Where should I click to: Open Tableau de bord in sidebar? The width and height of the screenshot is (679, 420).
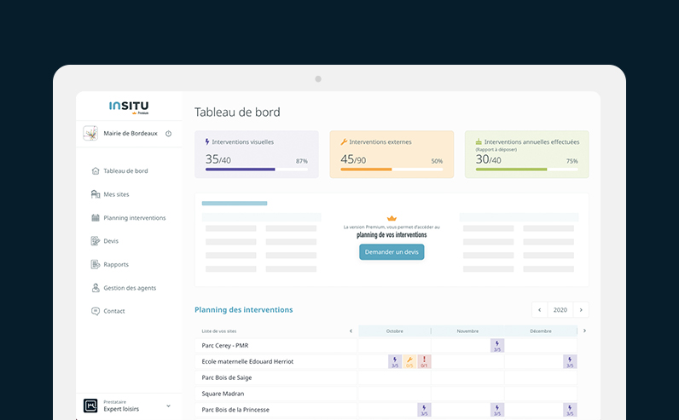pos(125,171)
